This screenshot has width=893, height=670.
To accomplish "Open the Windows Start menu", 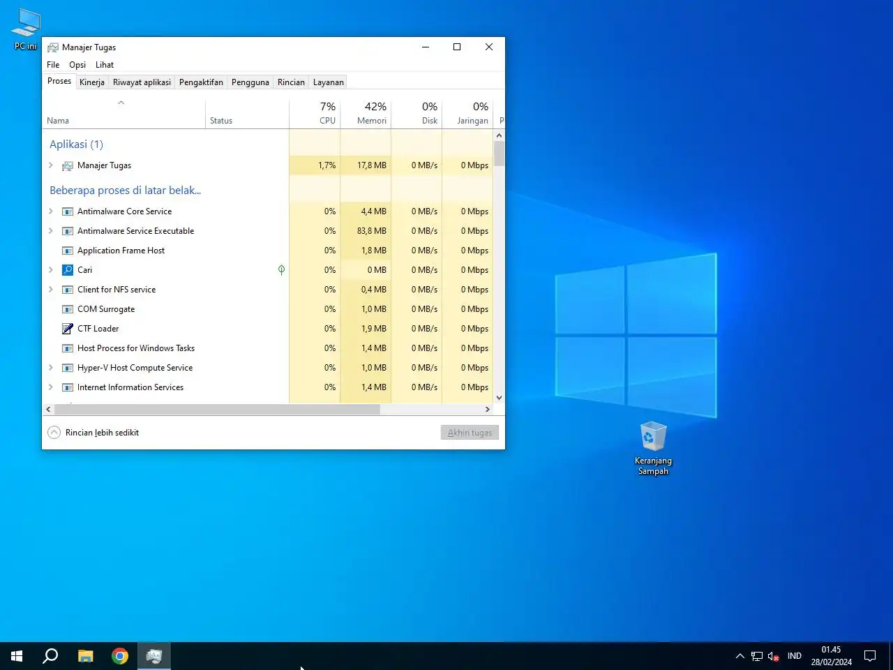I will point(17,656).
